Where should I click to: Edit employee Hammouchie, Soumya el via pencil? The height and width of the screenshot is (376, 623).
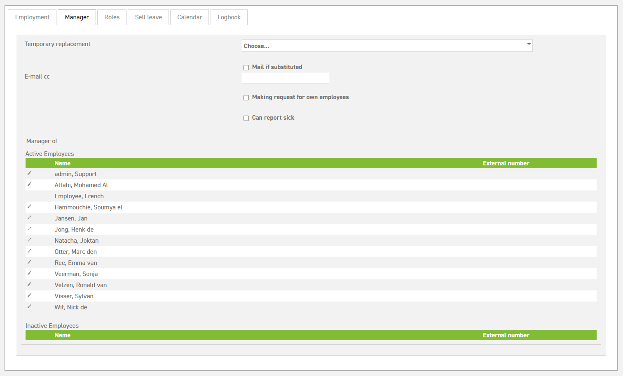coord(29,207)
